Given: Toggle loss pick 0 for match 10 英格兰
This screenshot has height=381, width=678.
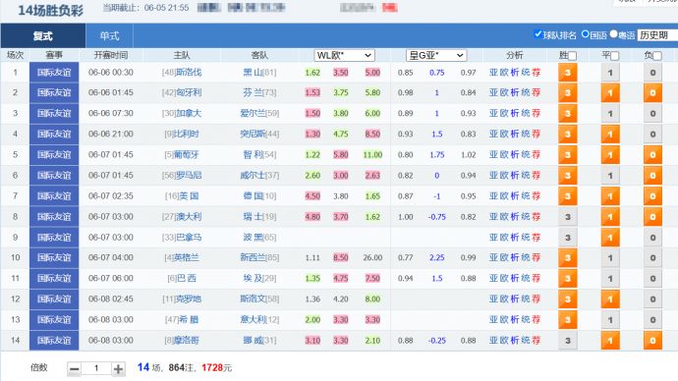Looking at the screenshot, I should (x=652, y=258).
